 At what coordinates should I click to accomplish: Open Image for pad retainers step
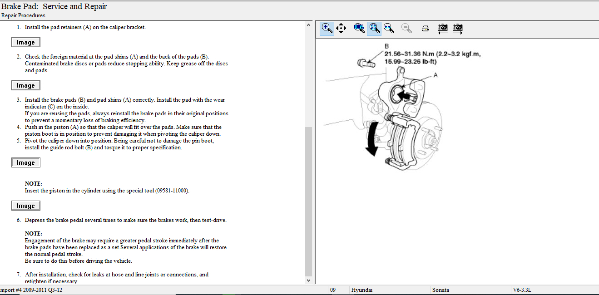26,42
